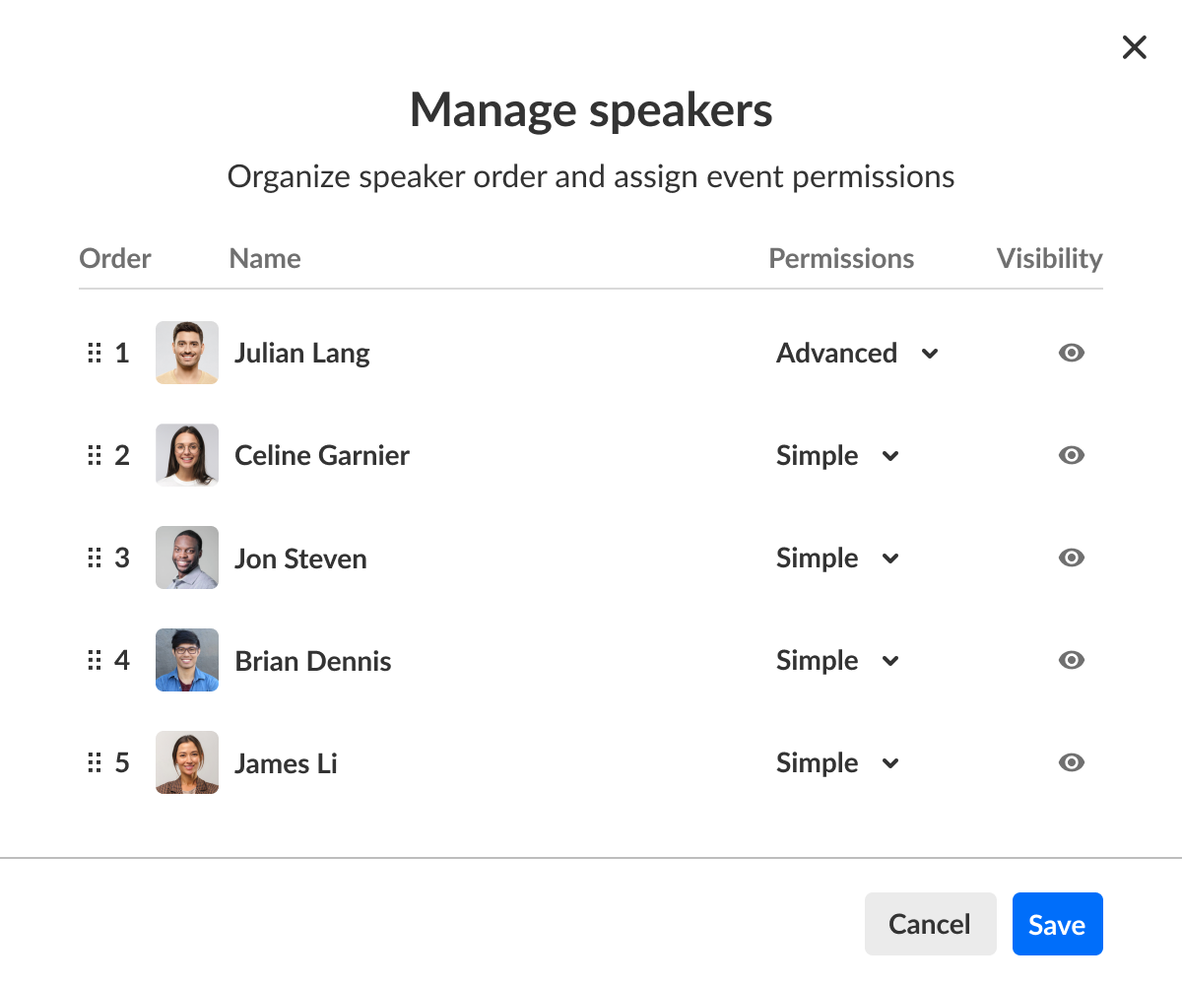Click Julian Lang's profile photo
Screen dimensions: 1182x985
pyautogui.click(x=187, y=353)
